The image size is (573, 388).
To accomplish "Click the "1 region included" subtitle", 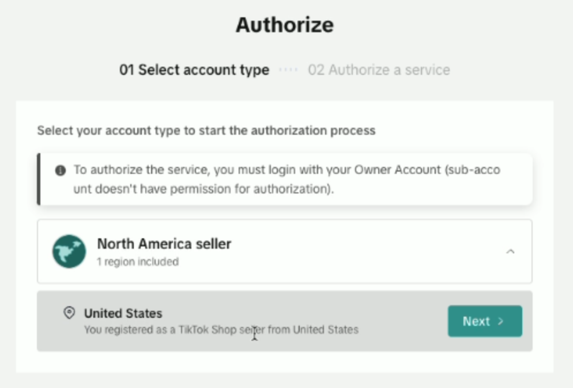I will 138,262.
